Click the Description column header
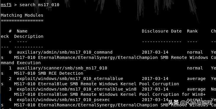Image resolution: width=216 pixels, height=109 pixels. tap(29, 36)
